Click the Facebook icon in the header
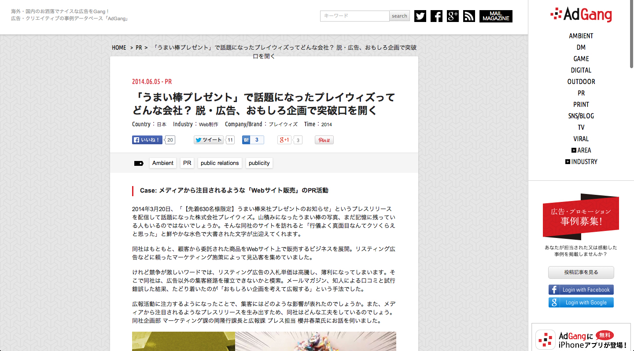This screenshot has width=634, height=351. pos(436,16)
